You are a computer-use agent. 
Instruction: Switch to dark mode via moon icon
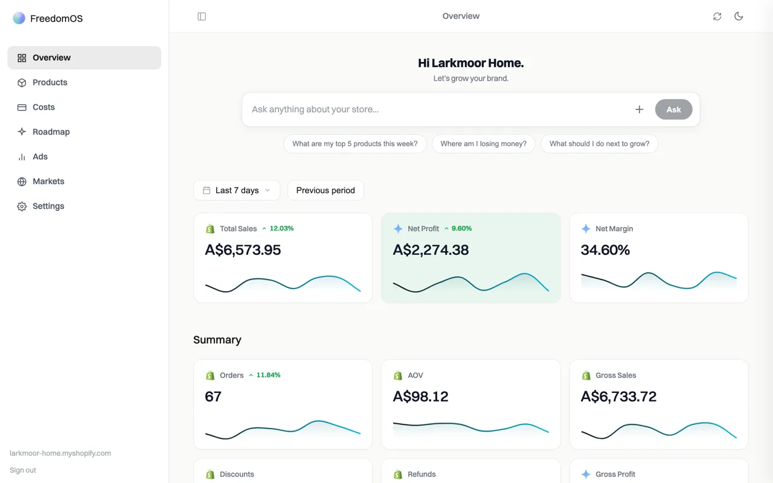point(739,16)
